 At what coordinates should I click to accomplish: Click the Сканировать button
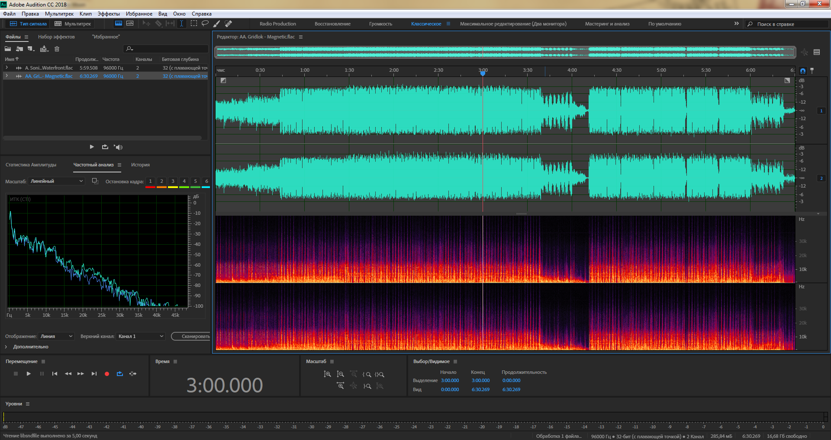click(193, 336)
